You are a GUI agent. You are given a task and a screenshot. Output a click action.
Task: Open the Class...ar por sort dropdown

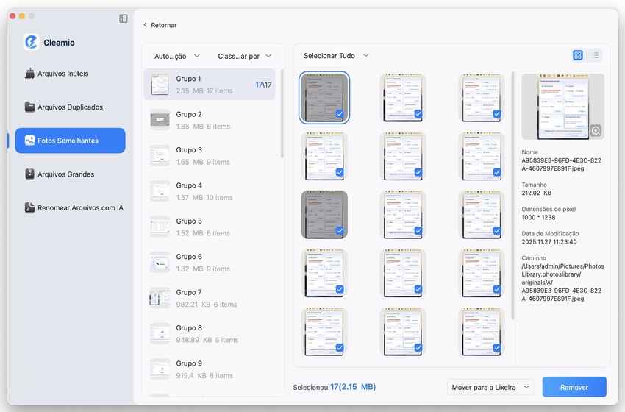point(244,56)
